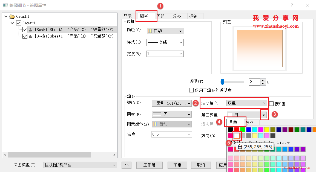
Task: Click the 确定 button
Action: point(177,165)
